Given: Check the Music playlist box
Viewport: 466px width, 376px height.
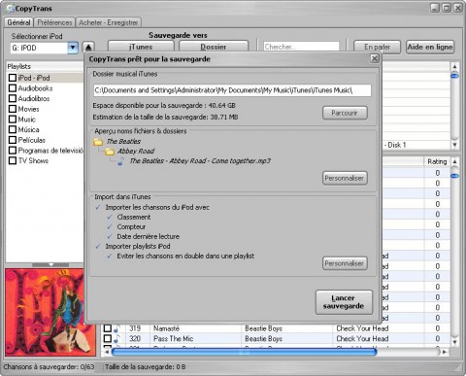Looking at the screenshot, I should coord(13,120).
